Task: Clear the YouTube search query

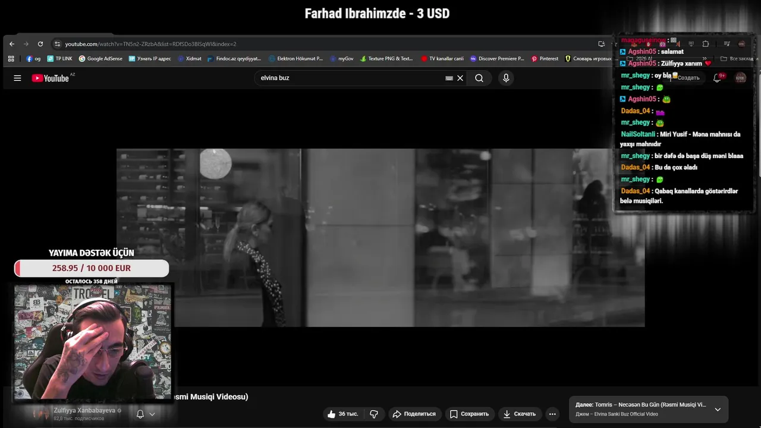Action: click(460, 78)
